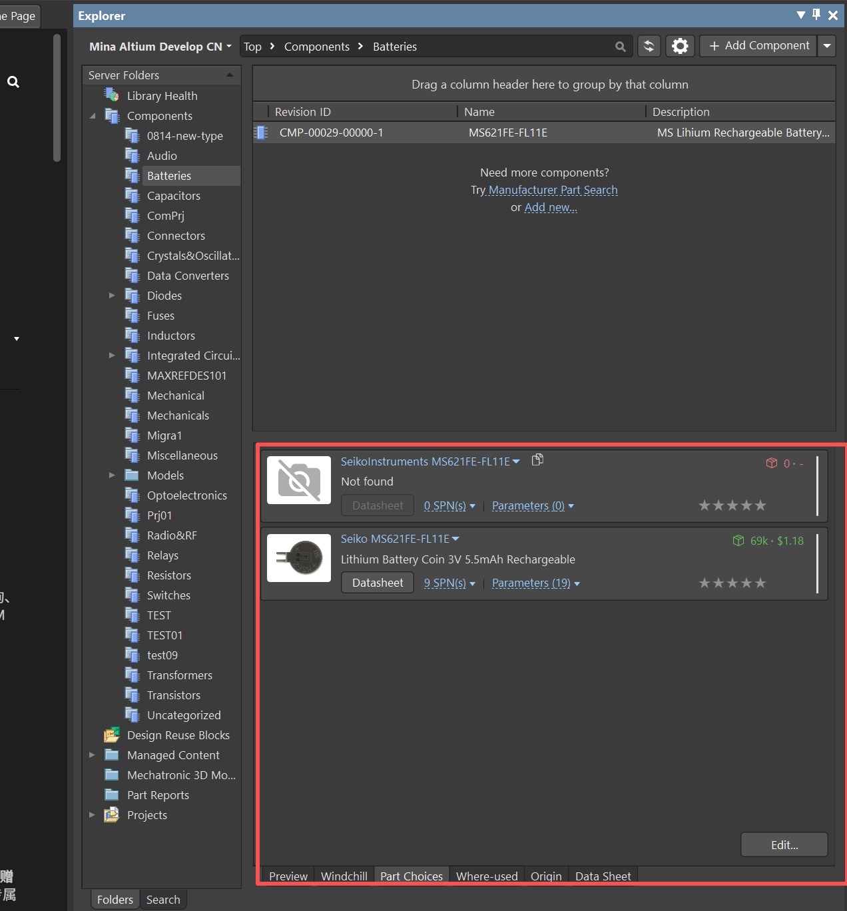Click the refresh icon in Explorer toolbar
The image size is (847, 911).
pos(649,46)
